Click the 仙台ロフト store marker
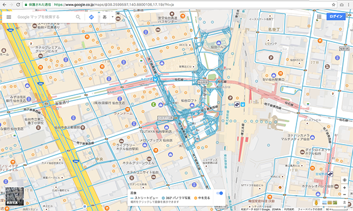Screen dimensions: 353x211 [x=192, y=105]
